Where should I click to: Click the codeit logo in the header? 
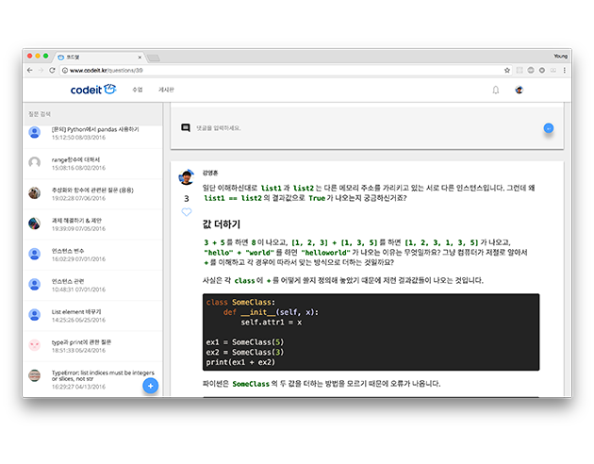click(92, 90)
